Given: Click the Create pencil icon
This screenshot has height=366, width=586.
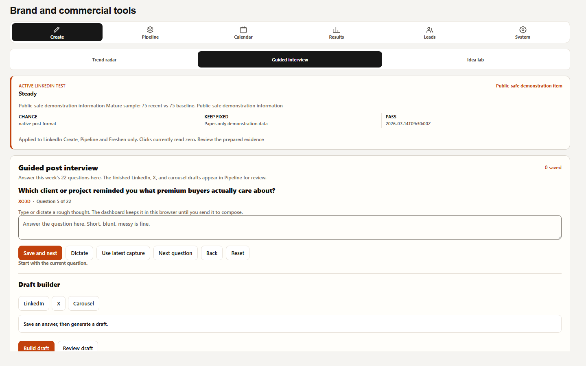Looking at the screenshot, I should click(x=57, y=30).
